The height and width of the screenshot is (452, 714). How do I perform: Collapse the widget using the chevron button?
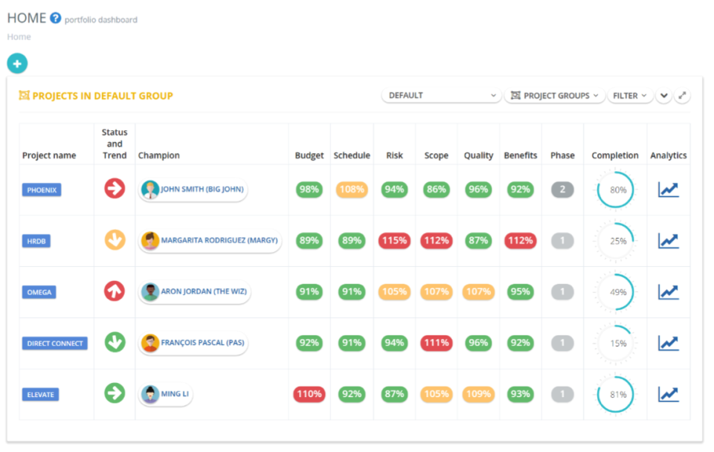(663, 95)
